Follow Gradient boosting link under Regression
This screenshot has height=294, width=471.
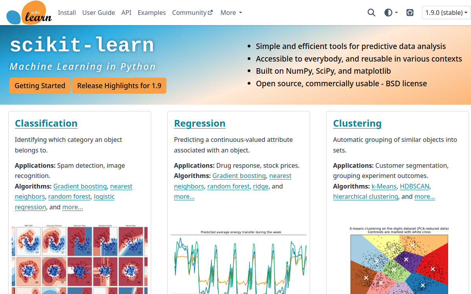(239, 176)
